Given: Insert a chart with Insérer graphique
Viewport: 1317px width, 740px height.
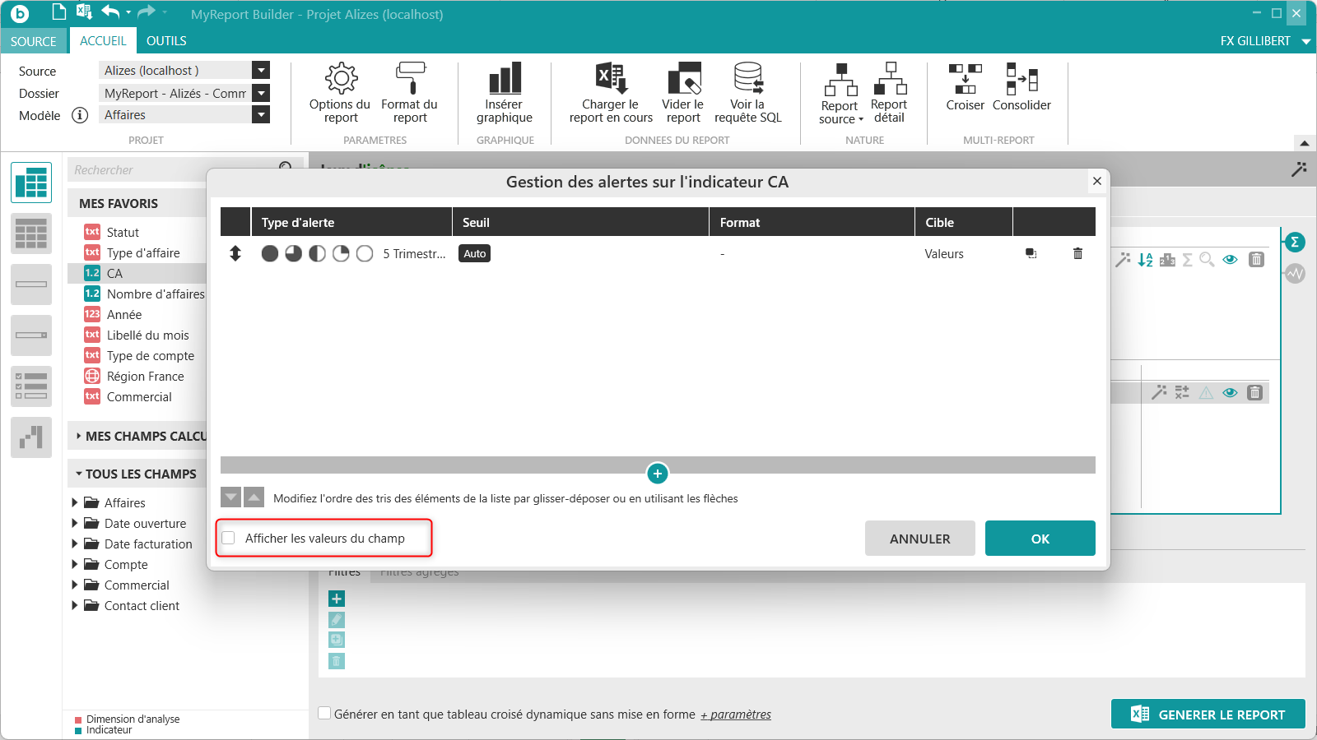Looking at the screenshot, I should point(504,94).
